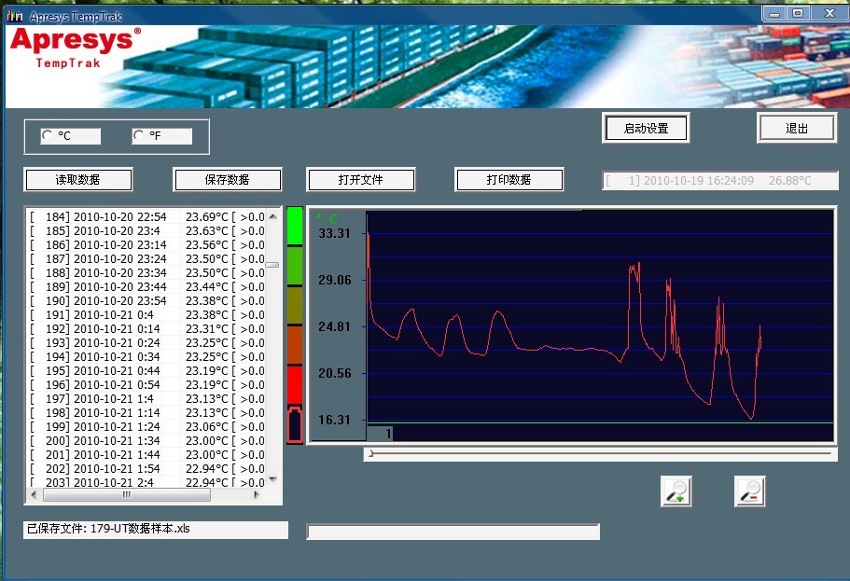Save data with the 保存数据 button

coord(227,179)
